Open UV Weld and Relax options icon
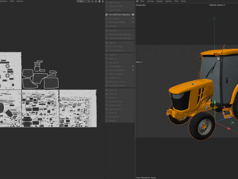This screenshot has width=238, height=179. 133,22
